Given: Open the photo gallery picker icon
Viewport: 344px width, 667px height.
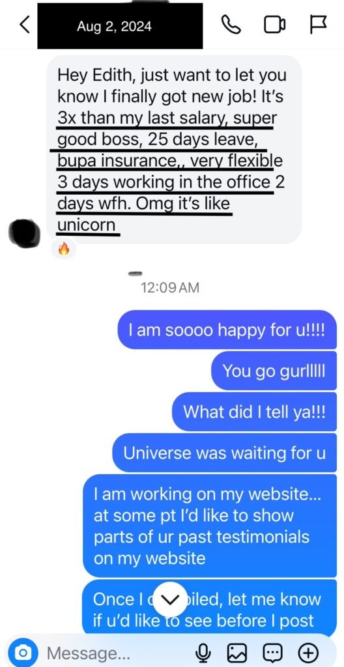Looking at the screenshot, I should pos(237,651).
